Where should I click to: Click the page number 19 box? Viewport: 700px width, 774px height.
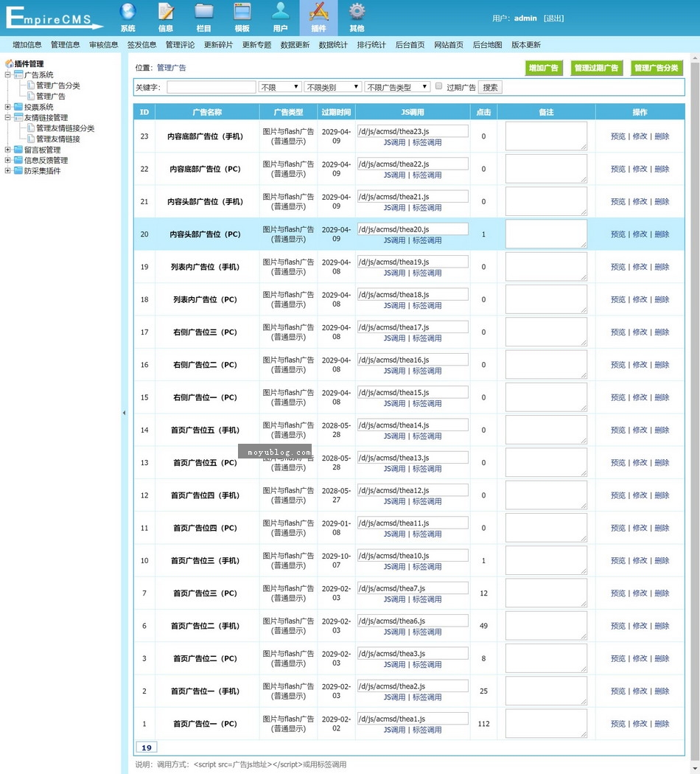(x=147, y=747)
